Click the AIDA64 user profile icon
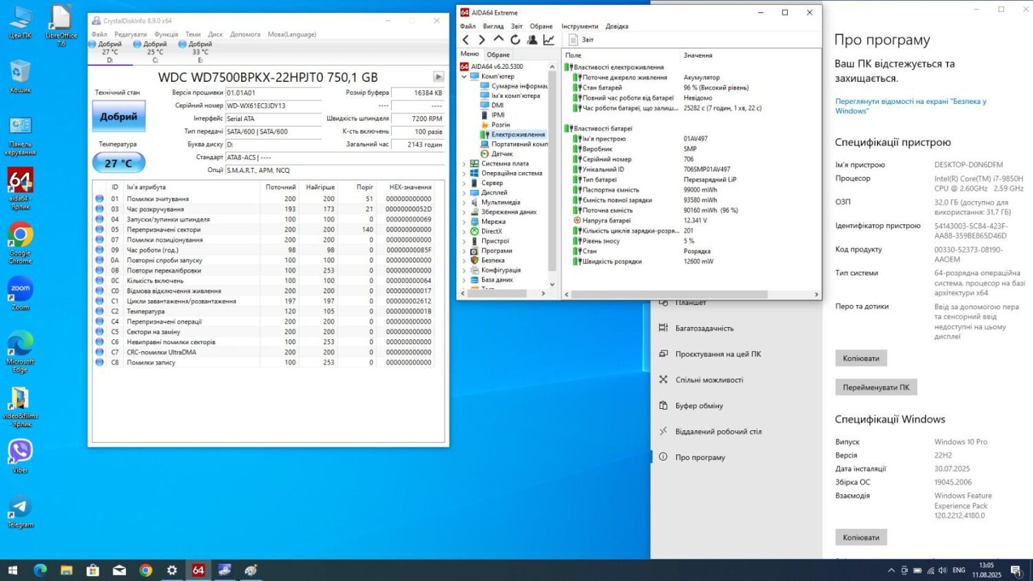 click(532, 40)
